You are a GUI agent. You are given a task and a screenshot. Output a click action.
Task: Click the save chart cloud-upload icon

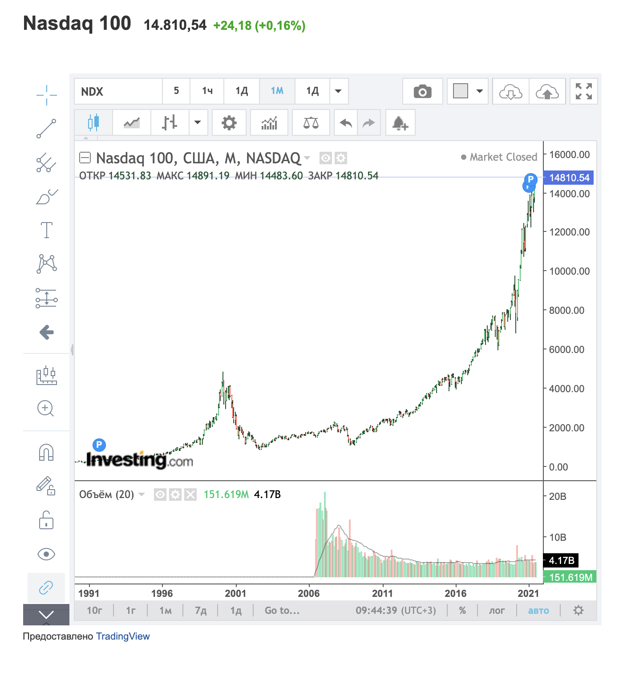tap(547, 91)
